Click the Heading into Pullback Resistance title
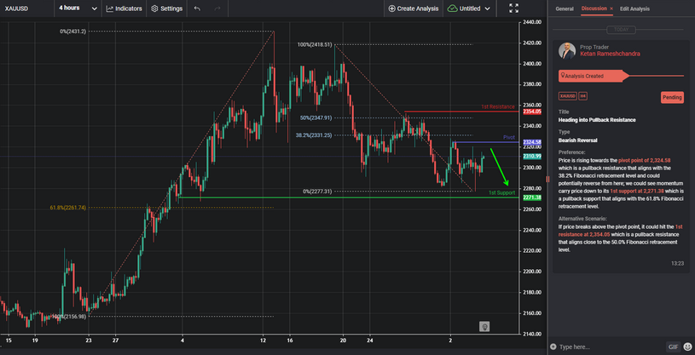This screenshot has height=355, width=695. 597,120
